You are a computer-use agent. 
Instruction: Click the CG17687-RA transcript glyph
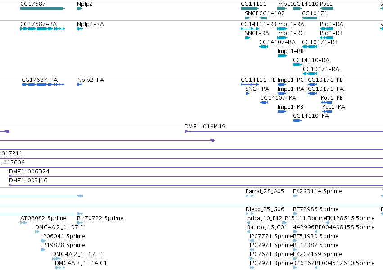click(x=42, y=29)
